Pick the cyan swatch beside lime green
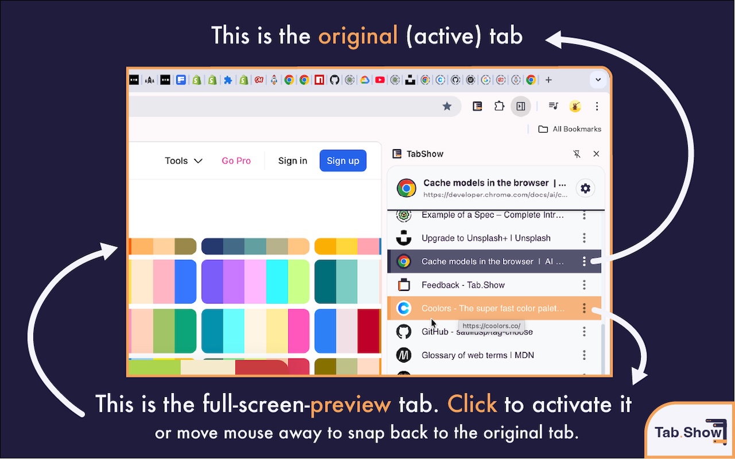 [277, 282]
